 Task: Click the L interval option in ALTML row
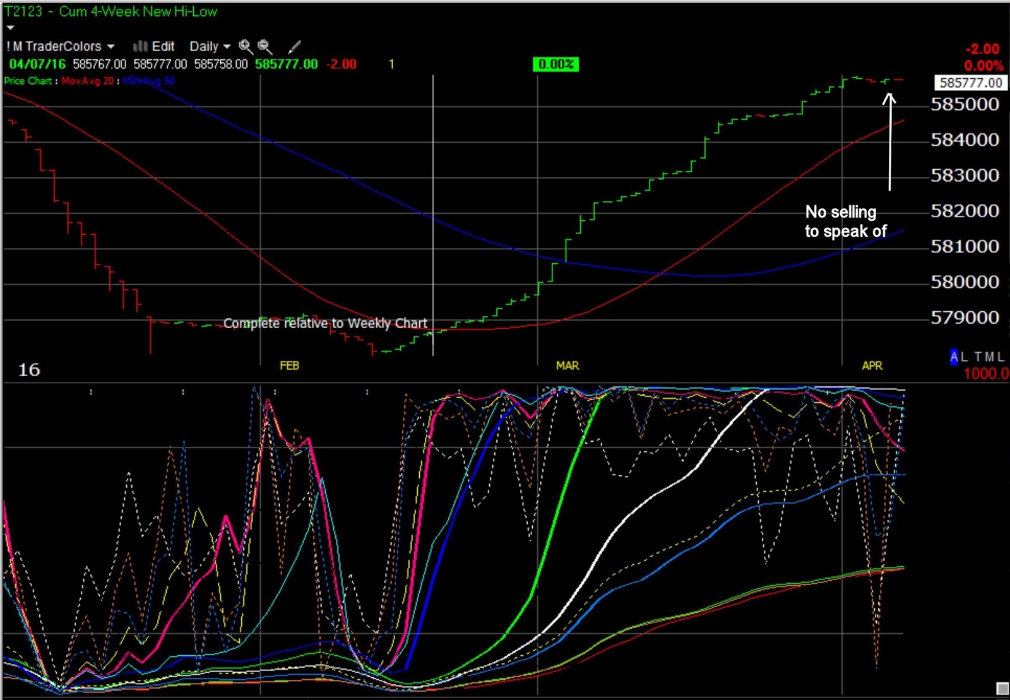coord(965,357)
